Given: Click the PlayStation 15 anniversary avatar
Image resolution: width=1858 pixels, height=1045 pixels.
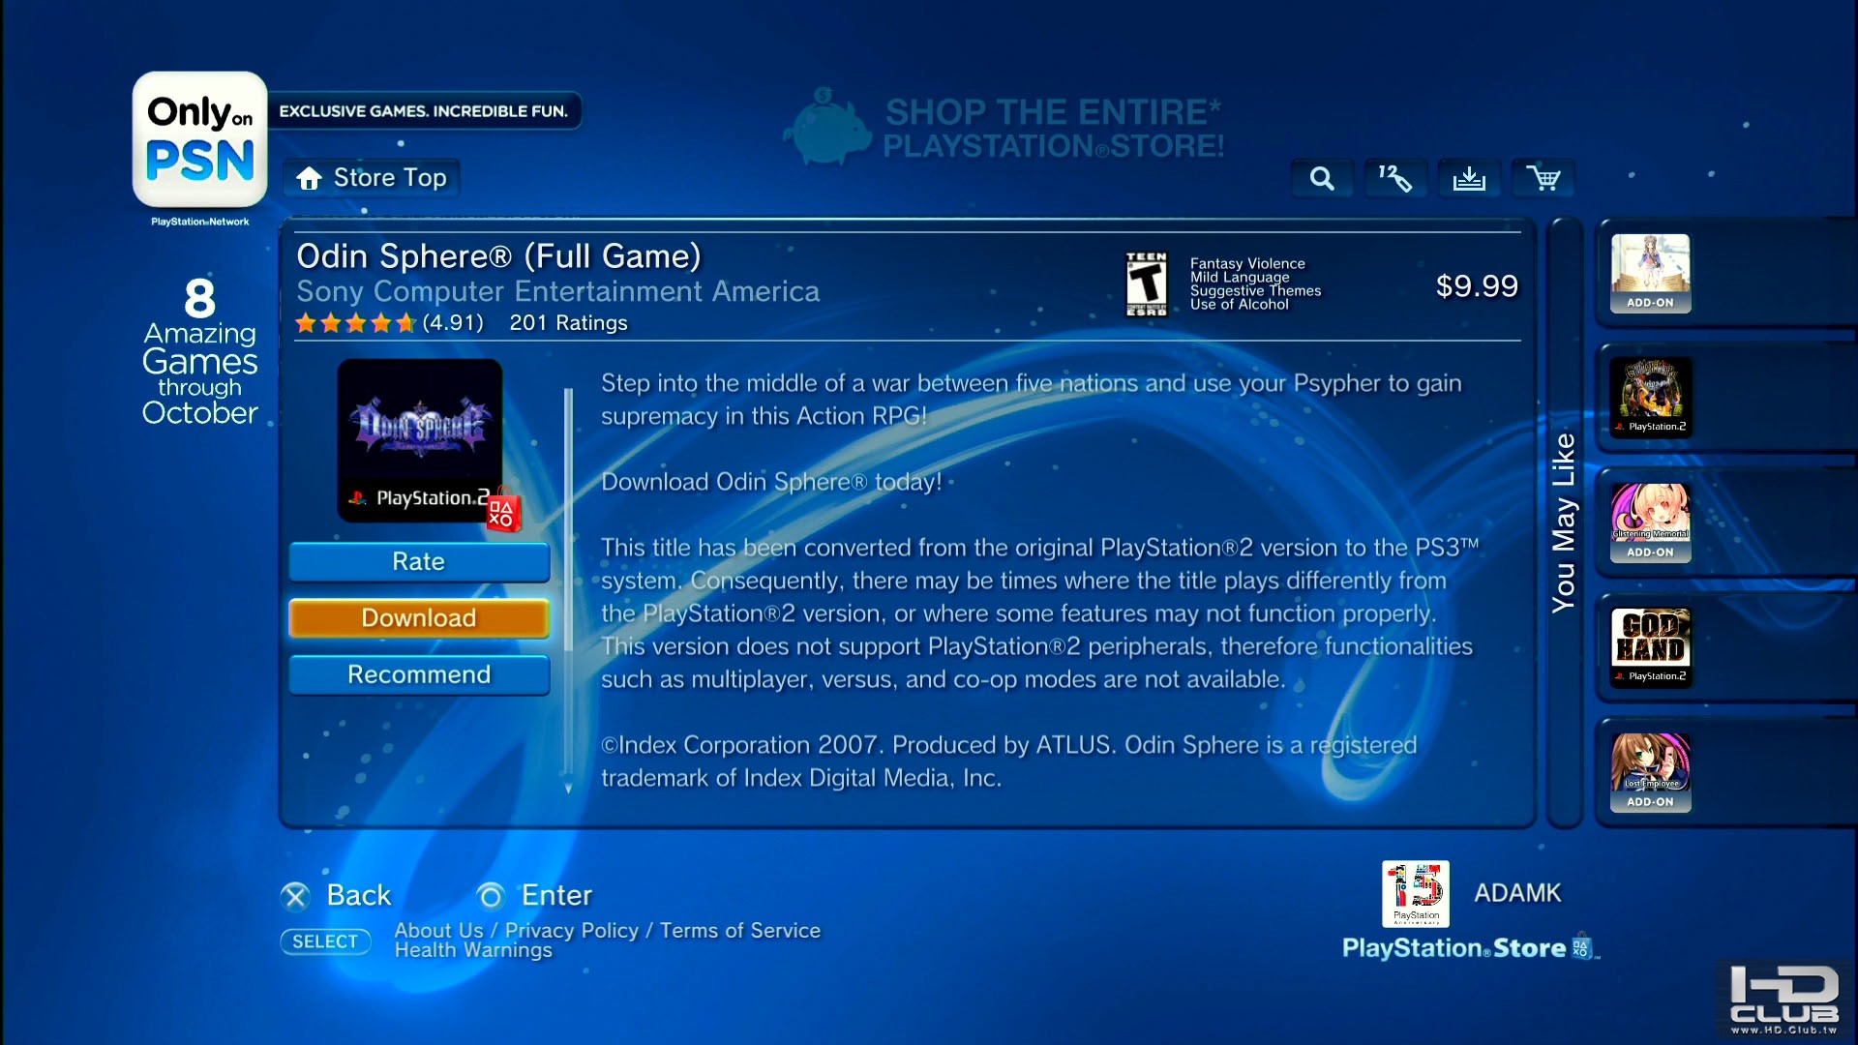Looking at the screenshot, I should coord(1416,894).
